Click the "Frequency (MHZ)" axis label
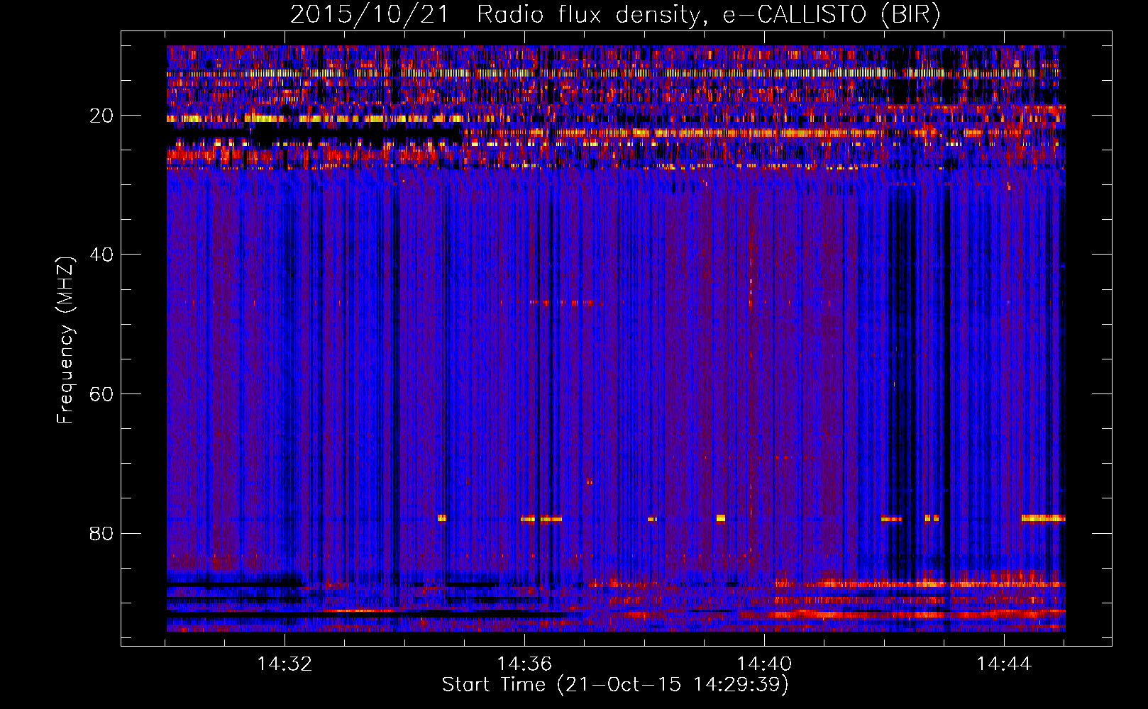This screenshot has width=1148, height=709. point(65,340)
